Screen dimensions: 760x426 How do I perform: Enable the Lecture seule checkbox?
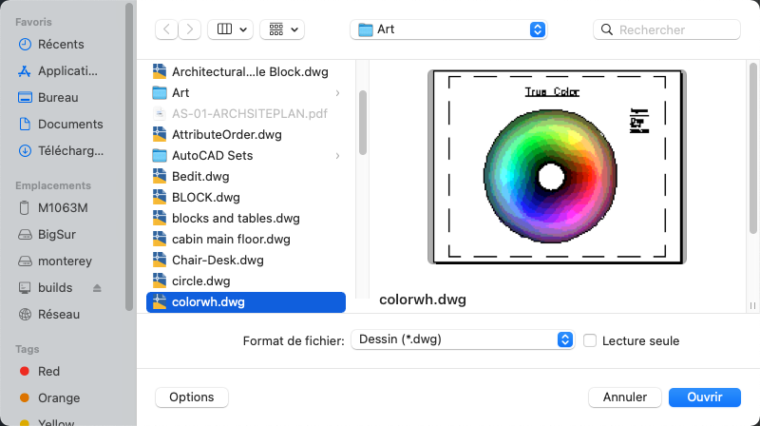[590, 340]
